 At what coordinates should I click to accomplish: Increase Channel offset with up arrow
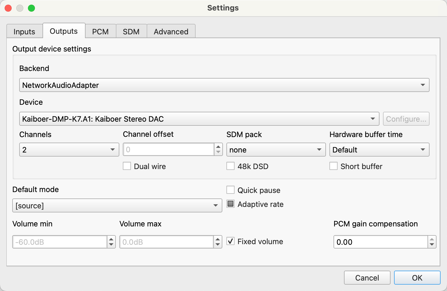218,146
